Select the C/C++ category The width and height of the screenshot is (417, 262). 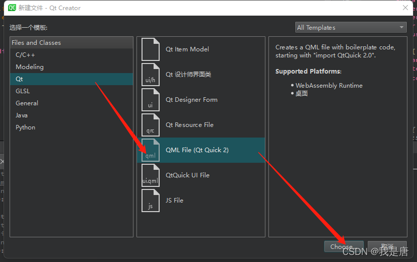72,55
